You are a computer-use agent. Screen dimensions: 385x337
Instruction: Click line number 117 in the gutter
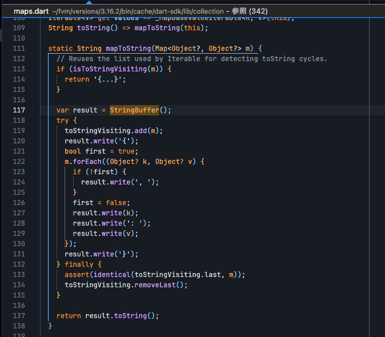(19, 110)
